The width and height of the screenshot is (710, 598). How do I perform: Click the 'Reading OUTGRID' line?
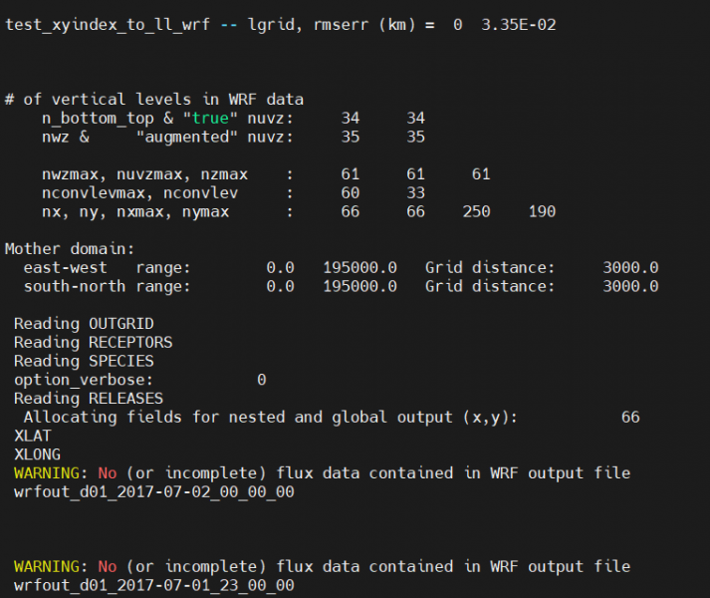79,324
